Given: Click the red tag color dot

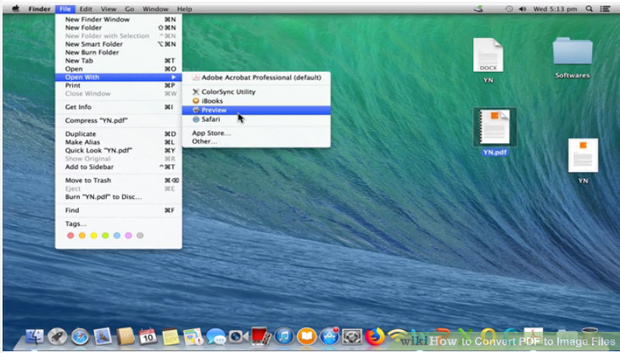Looking at the screenshot, I should 70,235.
